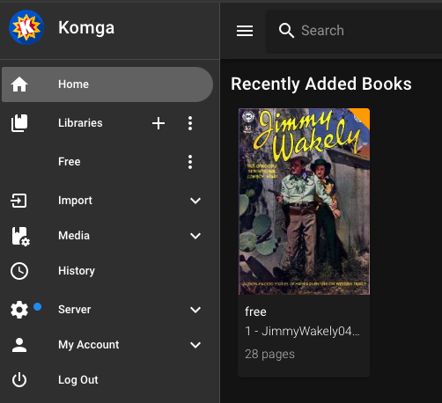Screen dimensions: 442x403
Task: Log out via Log Out label
Action: pos(78,380)
